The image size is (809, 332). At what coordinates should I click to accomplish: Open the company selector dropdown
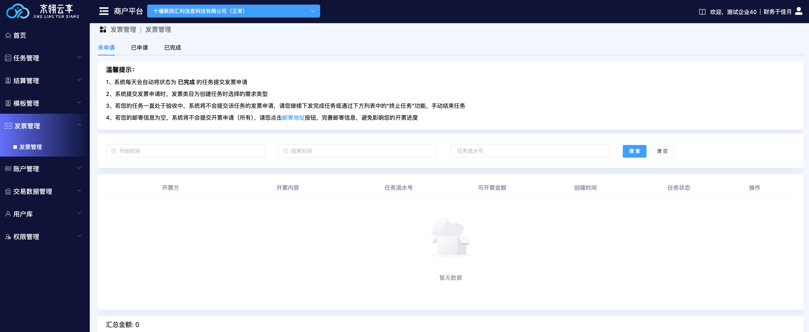coord(233,11)
